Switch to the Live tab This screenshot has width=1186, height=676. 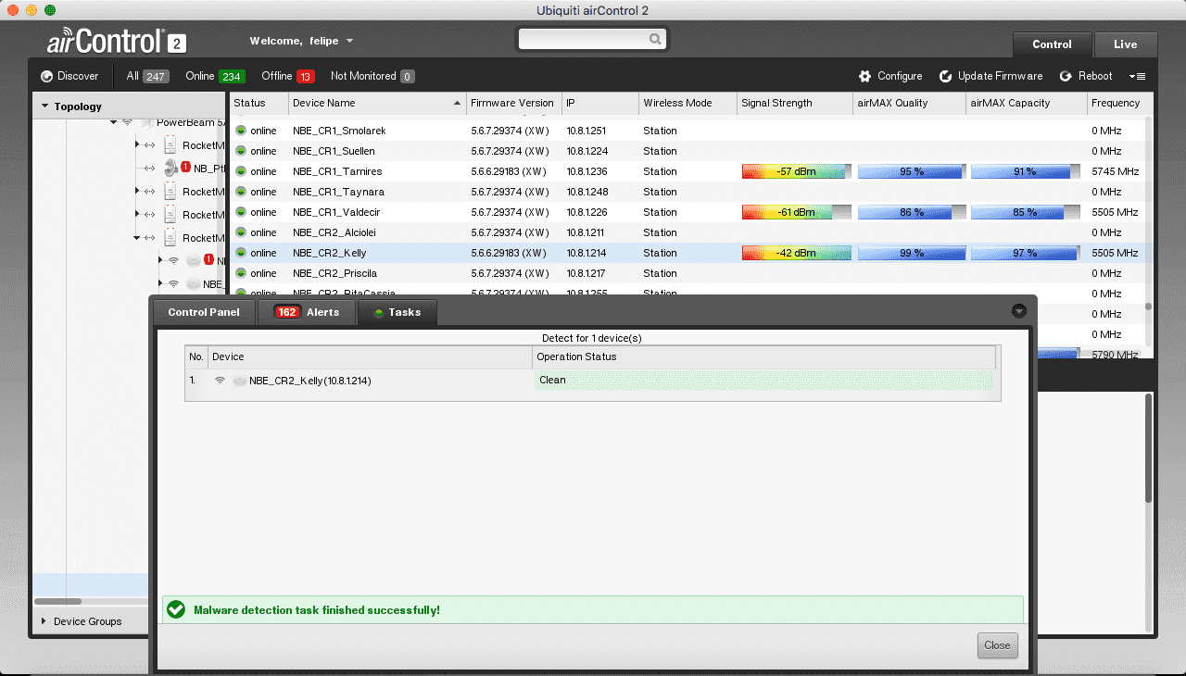[x=1125, y=44]
